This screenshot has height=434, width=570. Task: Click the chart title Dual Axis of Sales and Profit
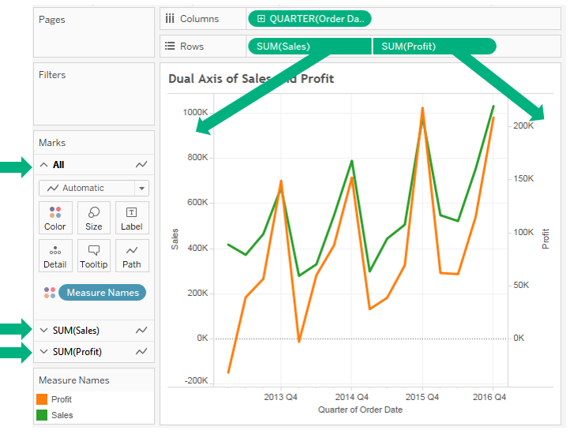coord(251,78)
